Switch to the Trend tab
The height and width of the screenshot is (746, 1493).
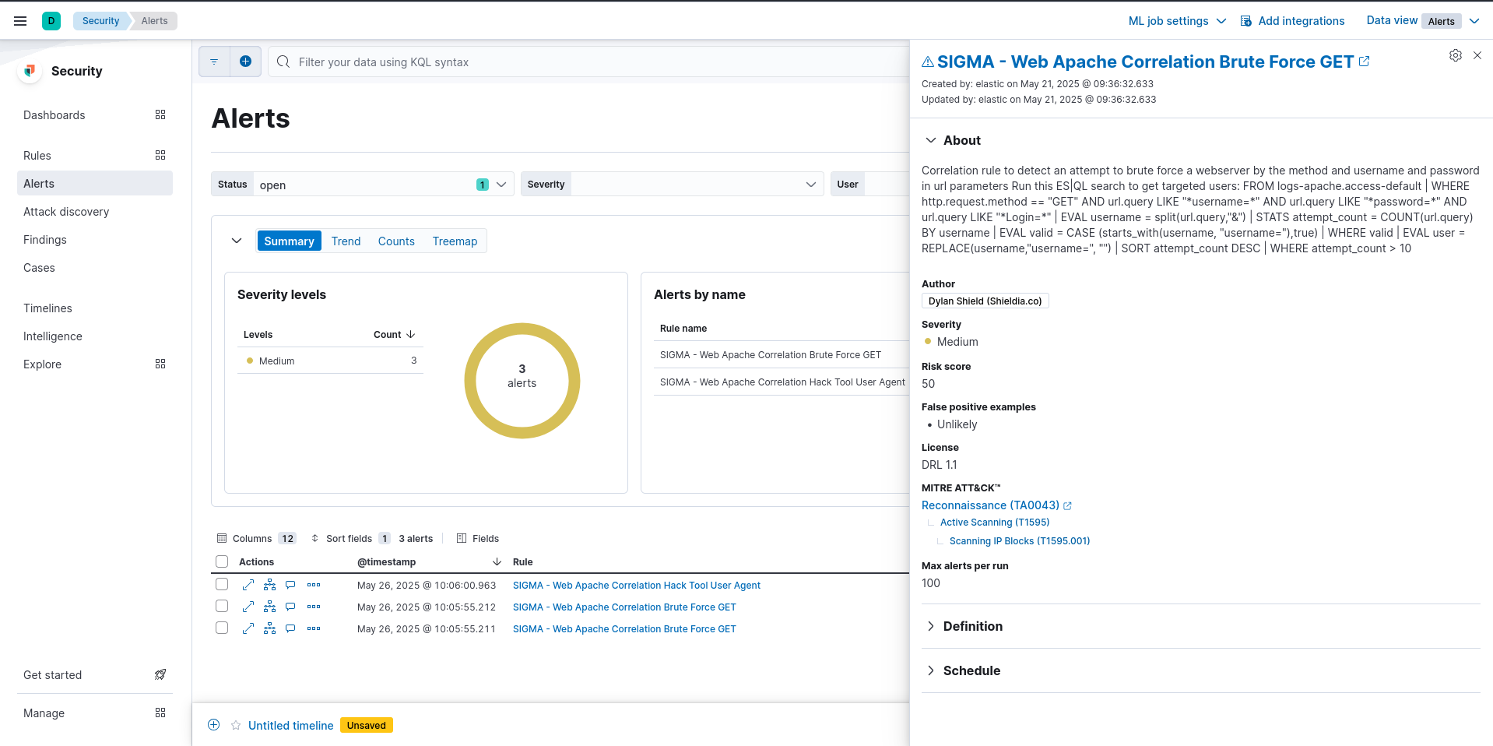[346, 241]
